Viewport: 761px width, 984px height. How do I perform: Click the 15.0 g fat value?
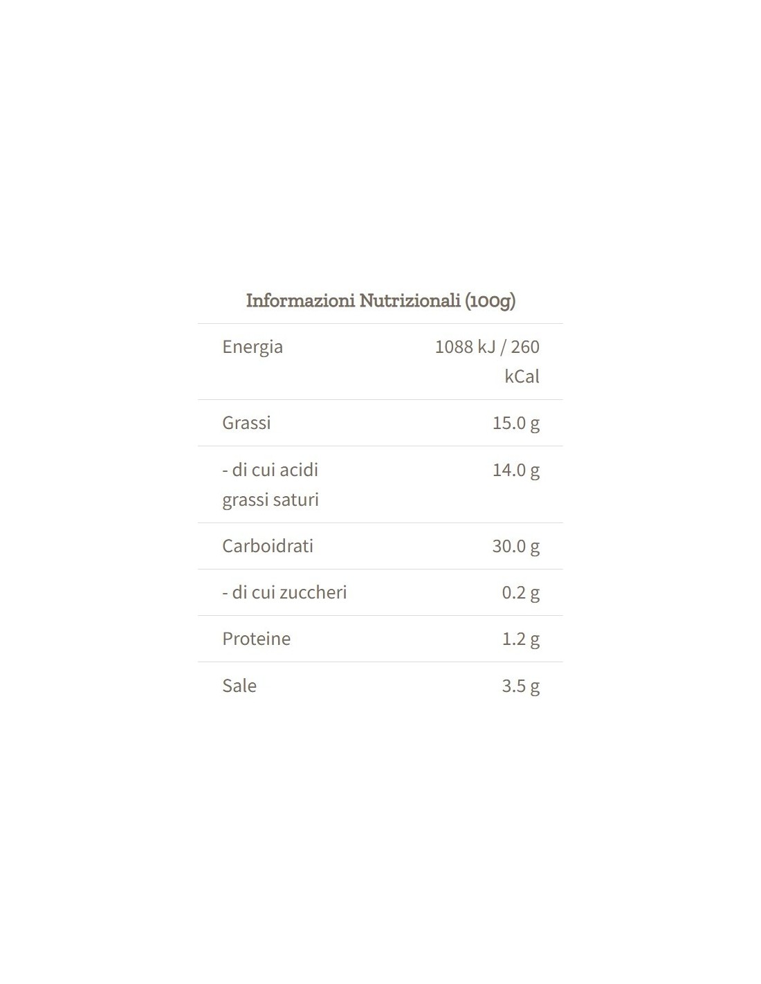pyautogui.click(x=516, y=423)
